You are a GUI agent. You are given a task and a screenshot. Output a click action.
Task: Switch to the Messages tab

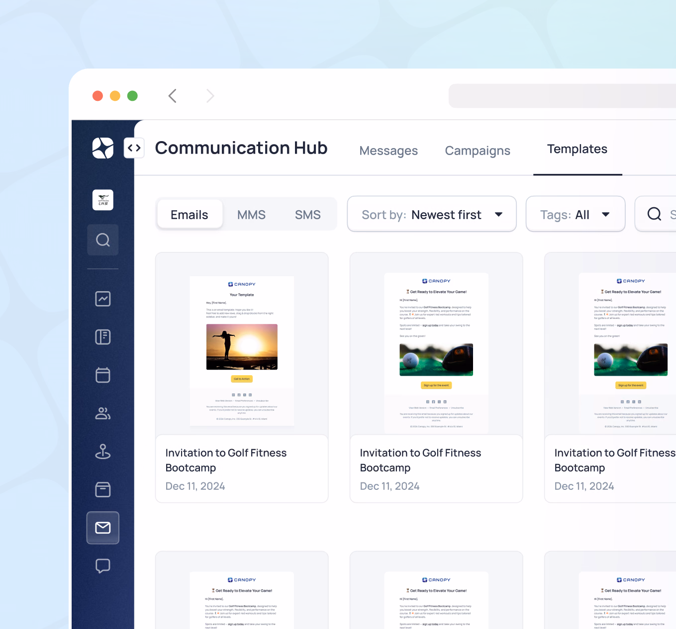click(388, 151)
